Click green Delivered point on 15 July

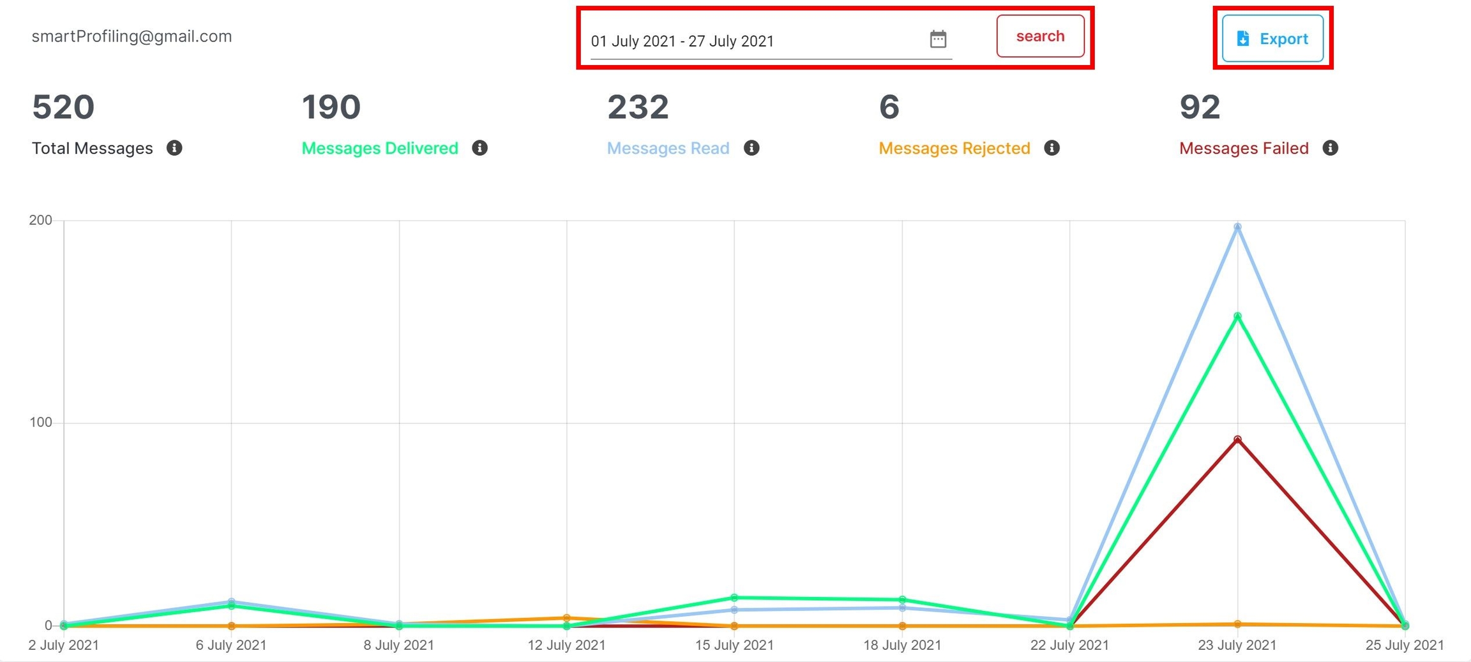pos(734,598)
